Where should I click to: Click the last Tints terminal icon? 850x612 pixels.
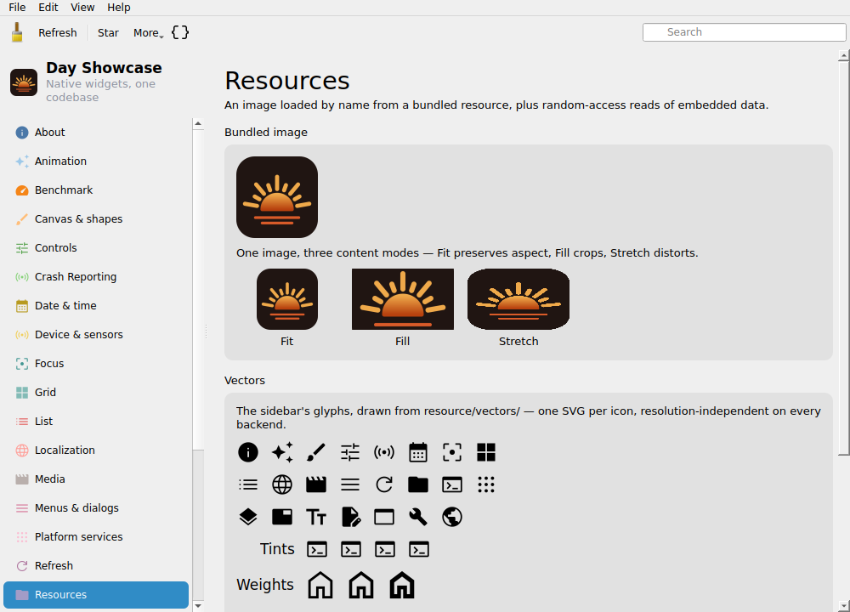419,549
